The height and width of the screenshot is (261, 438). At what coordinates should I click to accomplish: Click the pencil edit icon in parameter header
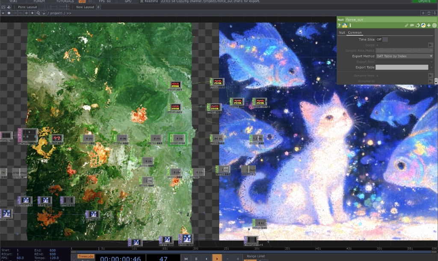coord(406,25)
